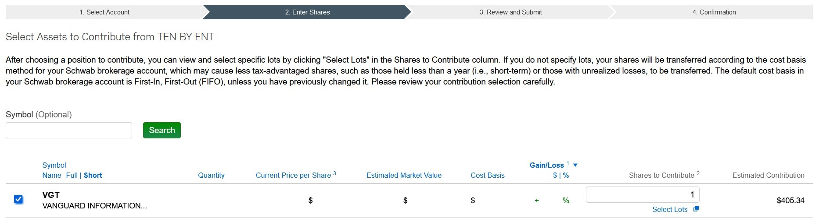
Task: Click the Gain/Loss sort arrow
Action: pos(575,165)
